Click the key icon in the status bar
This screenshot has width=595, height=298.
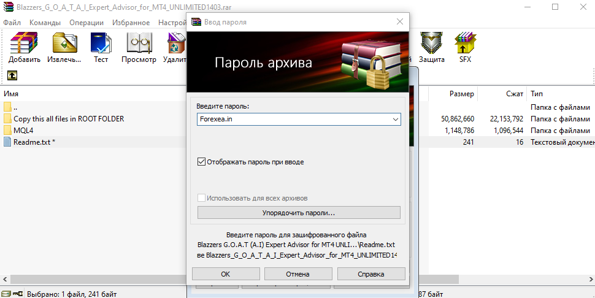pos(17,294)
